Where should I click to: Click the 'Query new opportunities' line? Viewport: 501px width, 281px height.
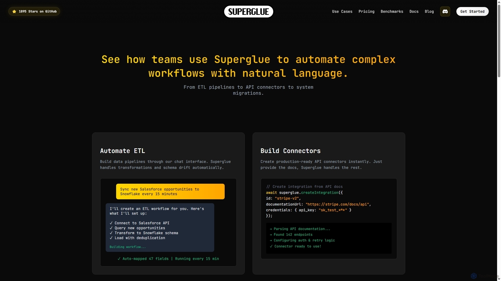tap(137, 228)
